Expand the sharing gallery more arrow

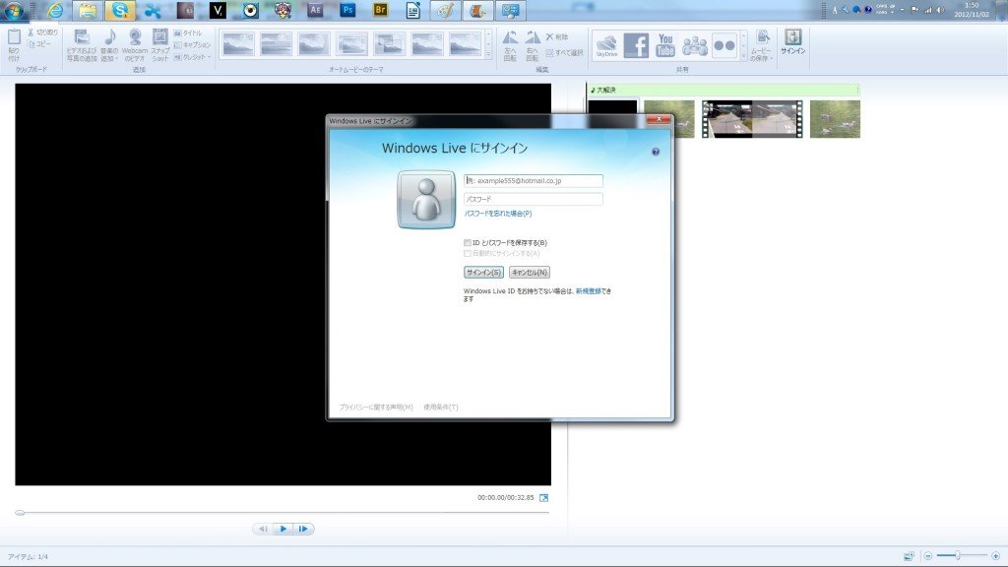click(744, 56)
